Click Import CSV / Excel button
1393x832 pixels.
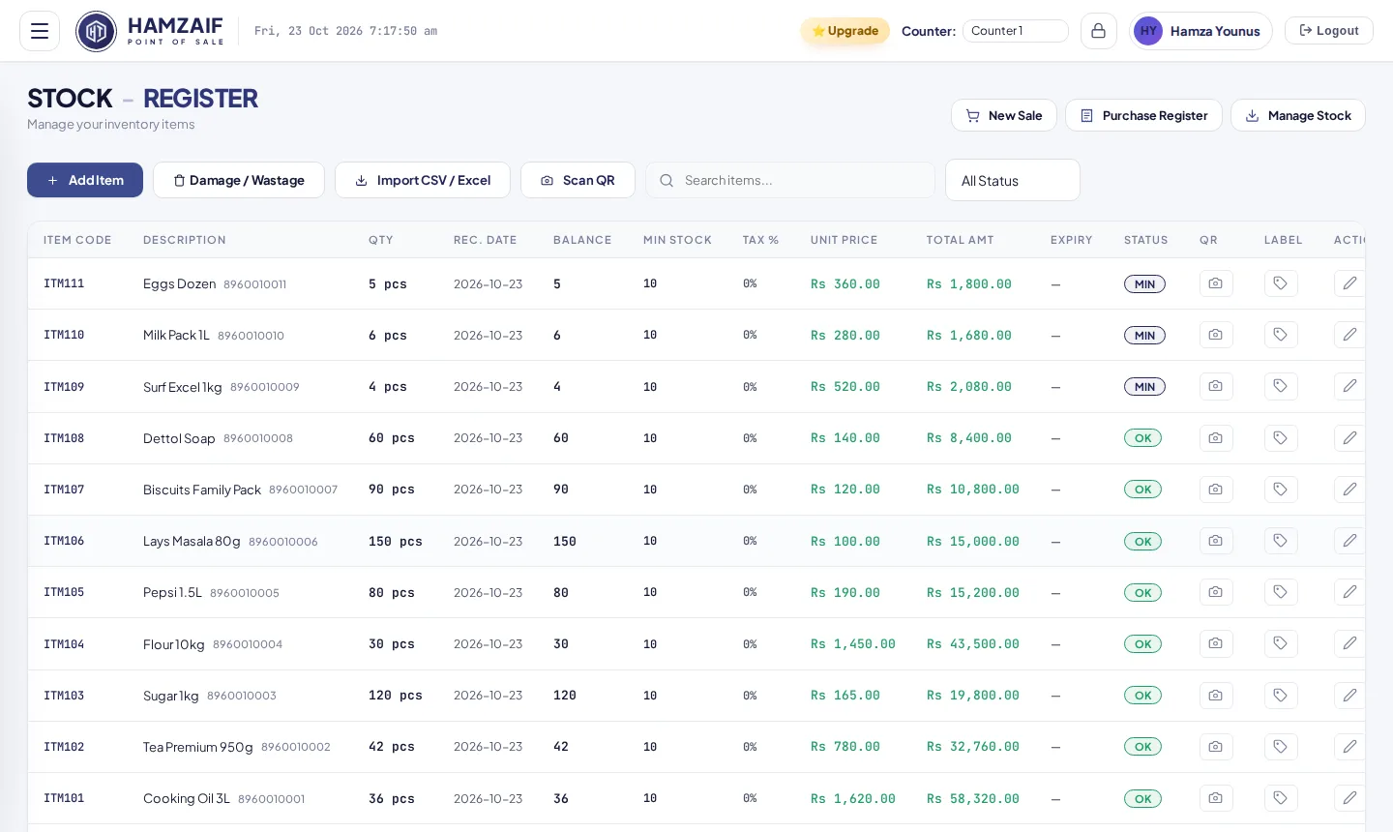(x=423, y=180)
